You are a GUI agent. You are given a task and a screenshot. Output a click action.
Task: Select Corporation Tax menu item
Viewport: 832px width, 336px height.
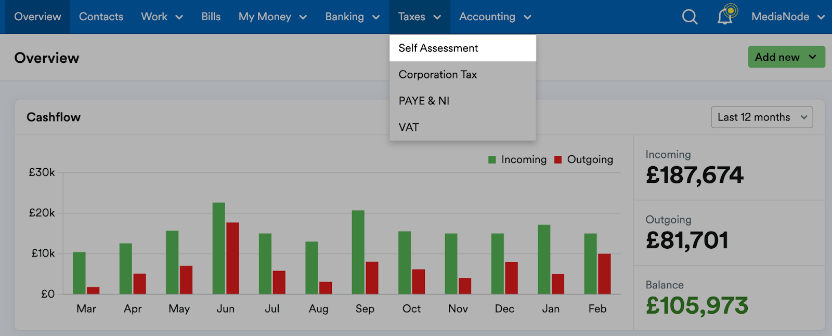462,75
